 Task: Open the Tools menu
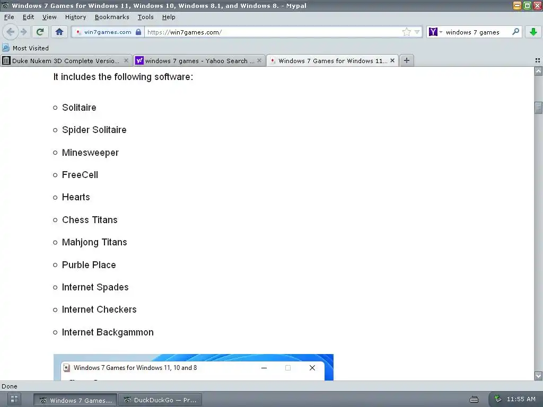[x=145, y=17]
